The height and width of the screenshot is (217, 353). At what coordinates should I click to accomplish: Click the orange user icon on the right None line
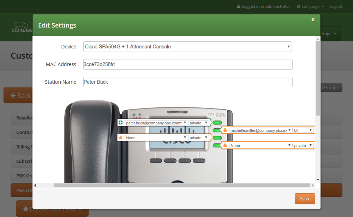(225, 145)
